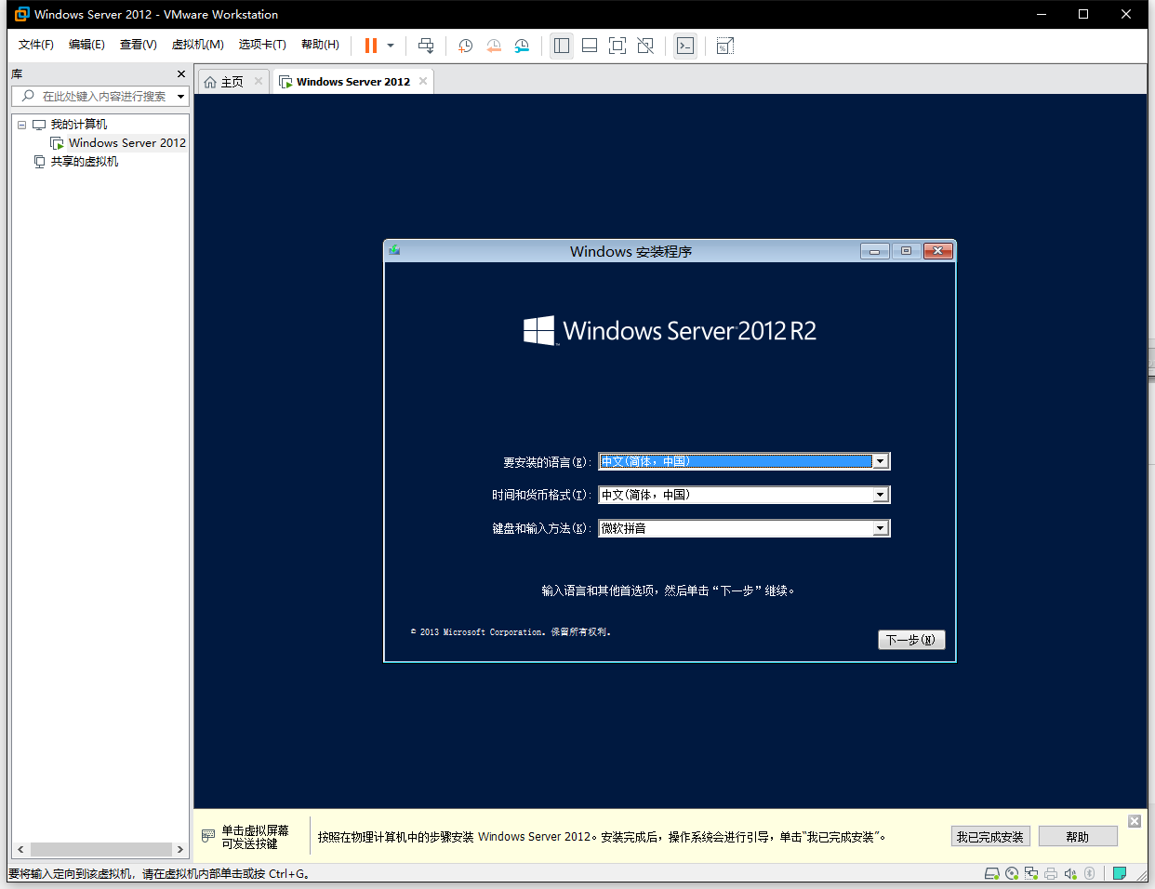
Task: Toggle the library panel visibility
Action: [561, 45]
